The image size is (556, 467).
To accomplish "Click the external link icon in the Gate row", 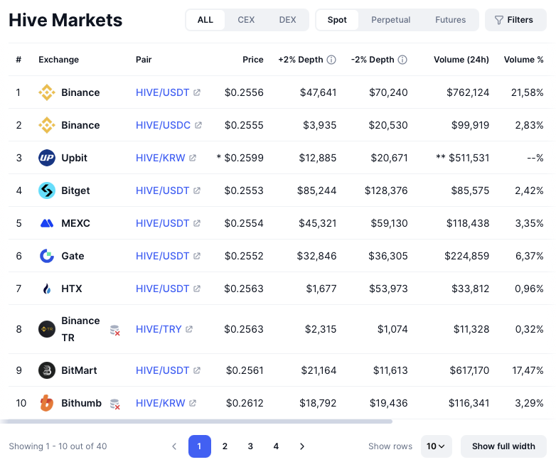I will tap(197, 256).
